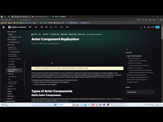Viewport: 163px width, 122px height.
Task: Click the Epic Games shield logo
Action: pos(3,27)
